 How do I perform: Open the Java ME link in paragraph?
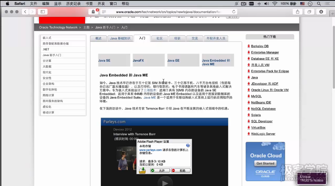[x=149, y=97]
